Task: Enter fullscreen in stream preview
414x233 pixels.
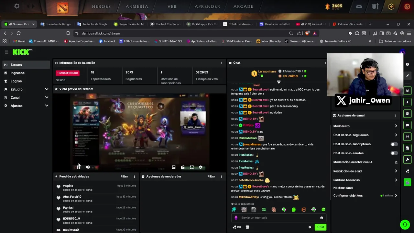Action: pyautogui.click(x=192, y=167)
